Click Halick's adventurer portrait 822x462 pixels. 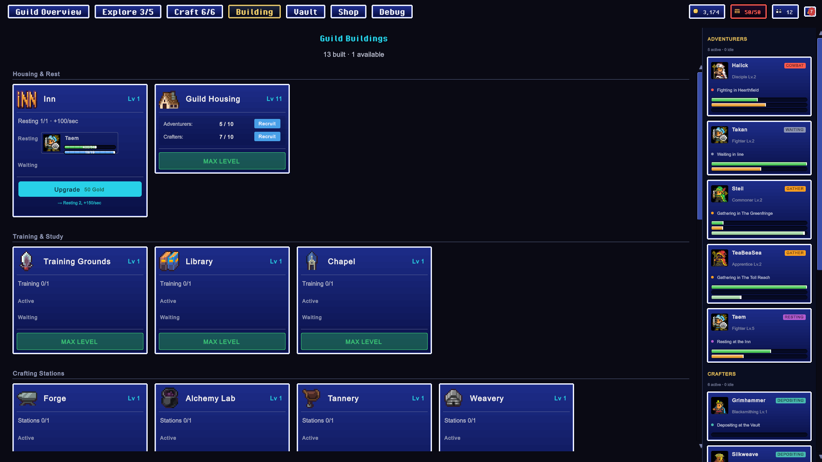720,71
